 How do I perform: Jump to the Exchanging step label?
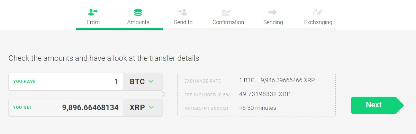(x=318, y=22)
